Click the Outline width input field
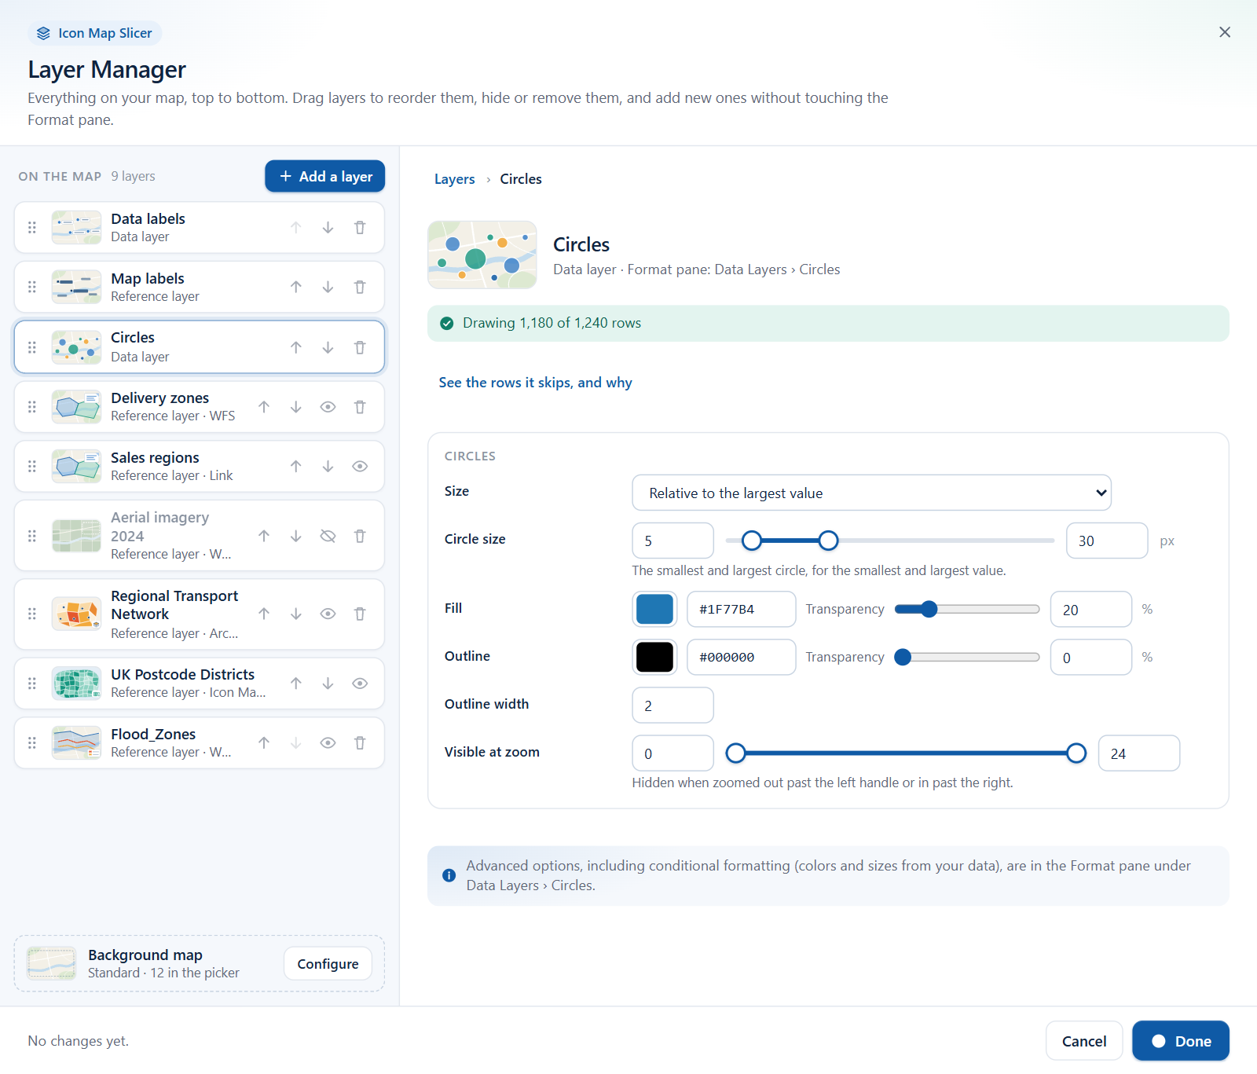Viewport: 1257px width, 1074px height. 672,706
